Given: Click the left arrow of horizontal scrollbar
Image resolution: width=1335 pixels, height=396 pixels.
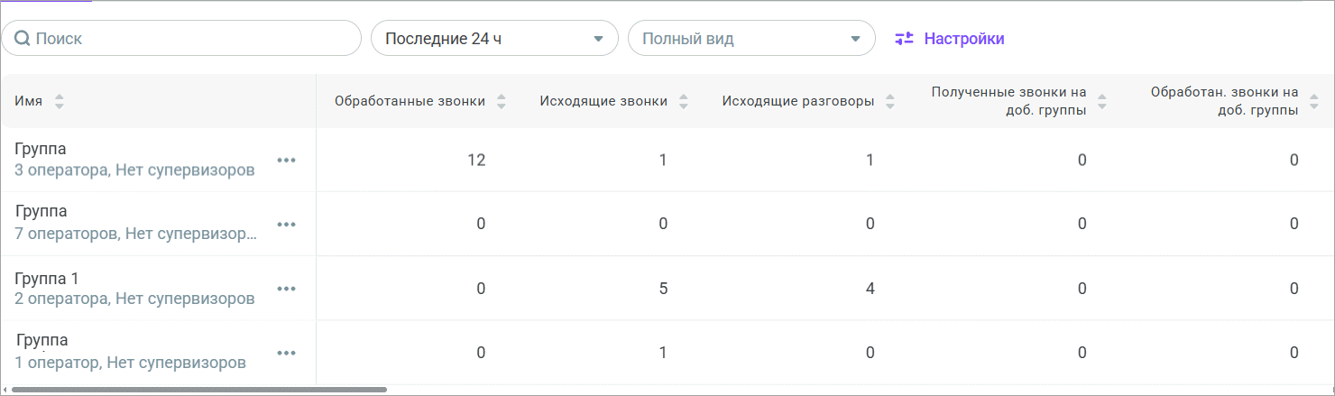Looking at the screenshot, I should coord(5,390).
